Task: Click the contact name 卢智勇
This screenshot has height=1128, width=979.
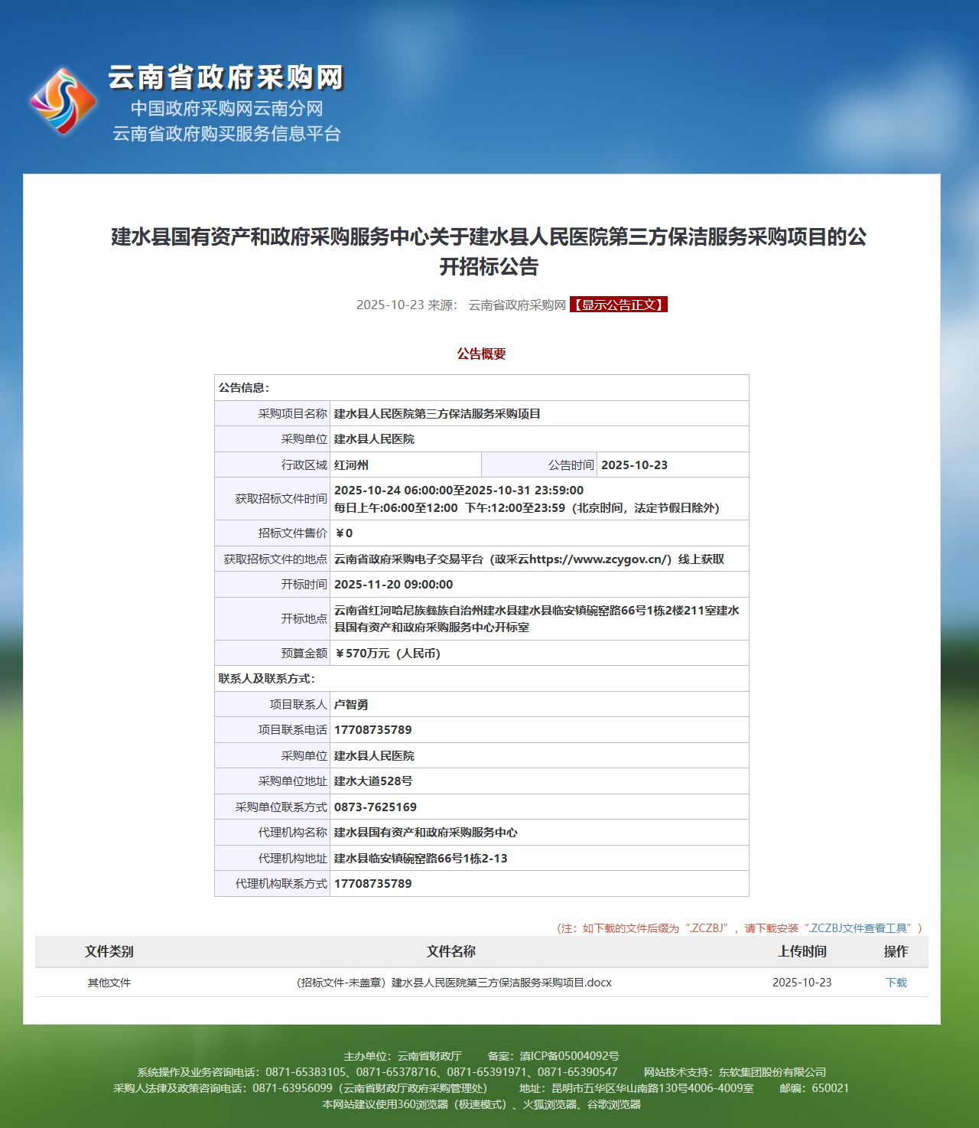Action: [351, 705]
